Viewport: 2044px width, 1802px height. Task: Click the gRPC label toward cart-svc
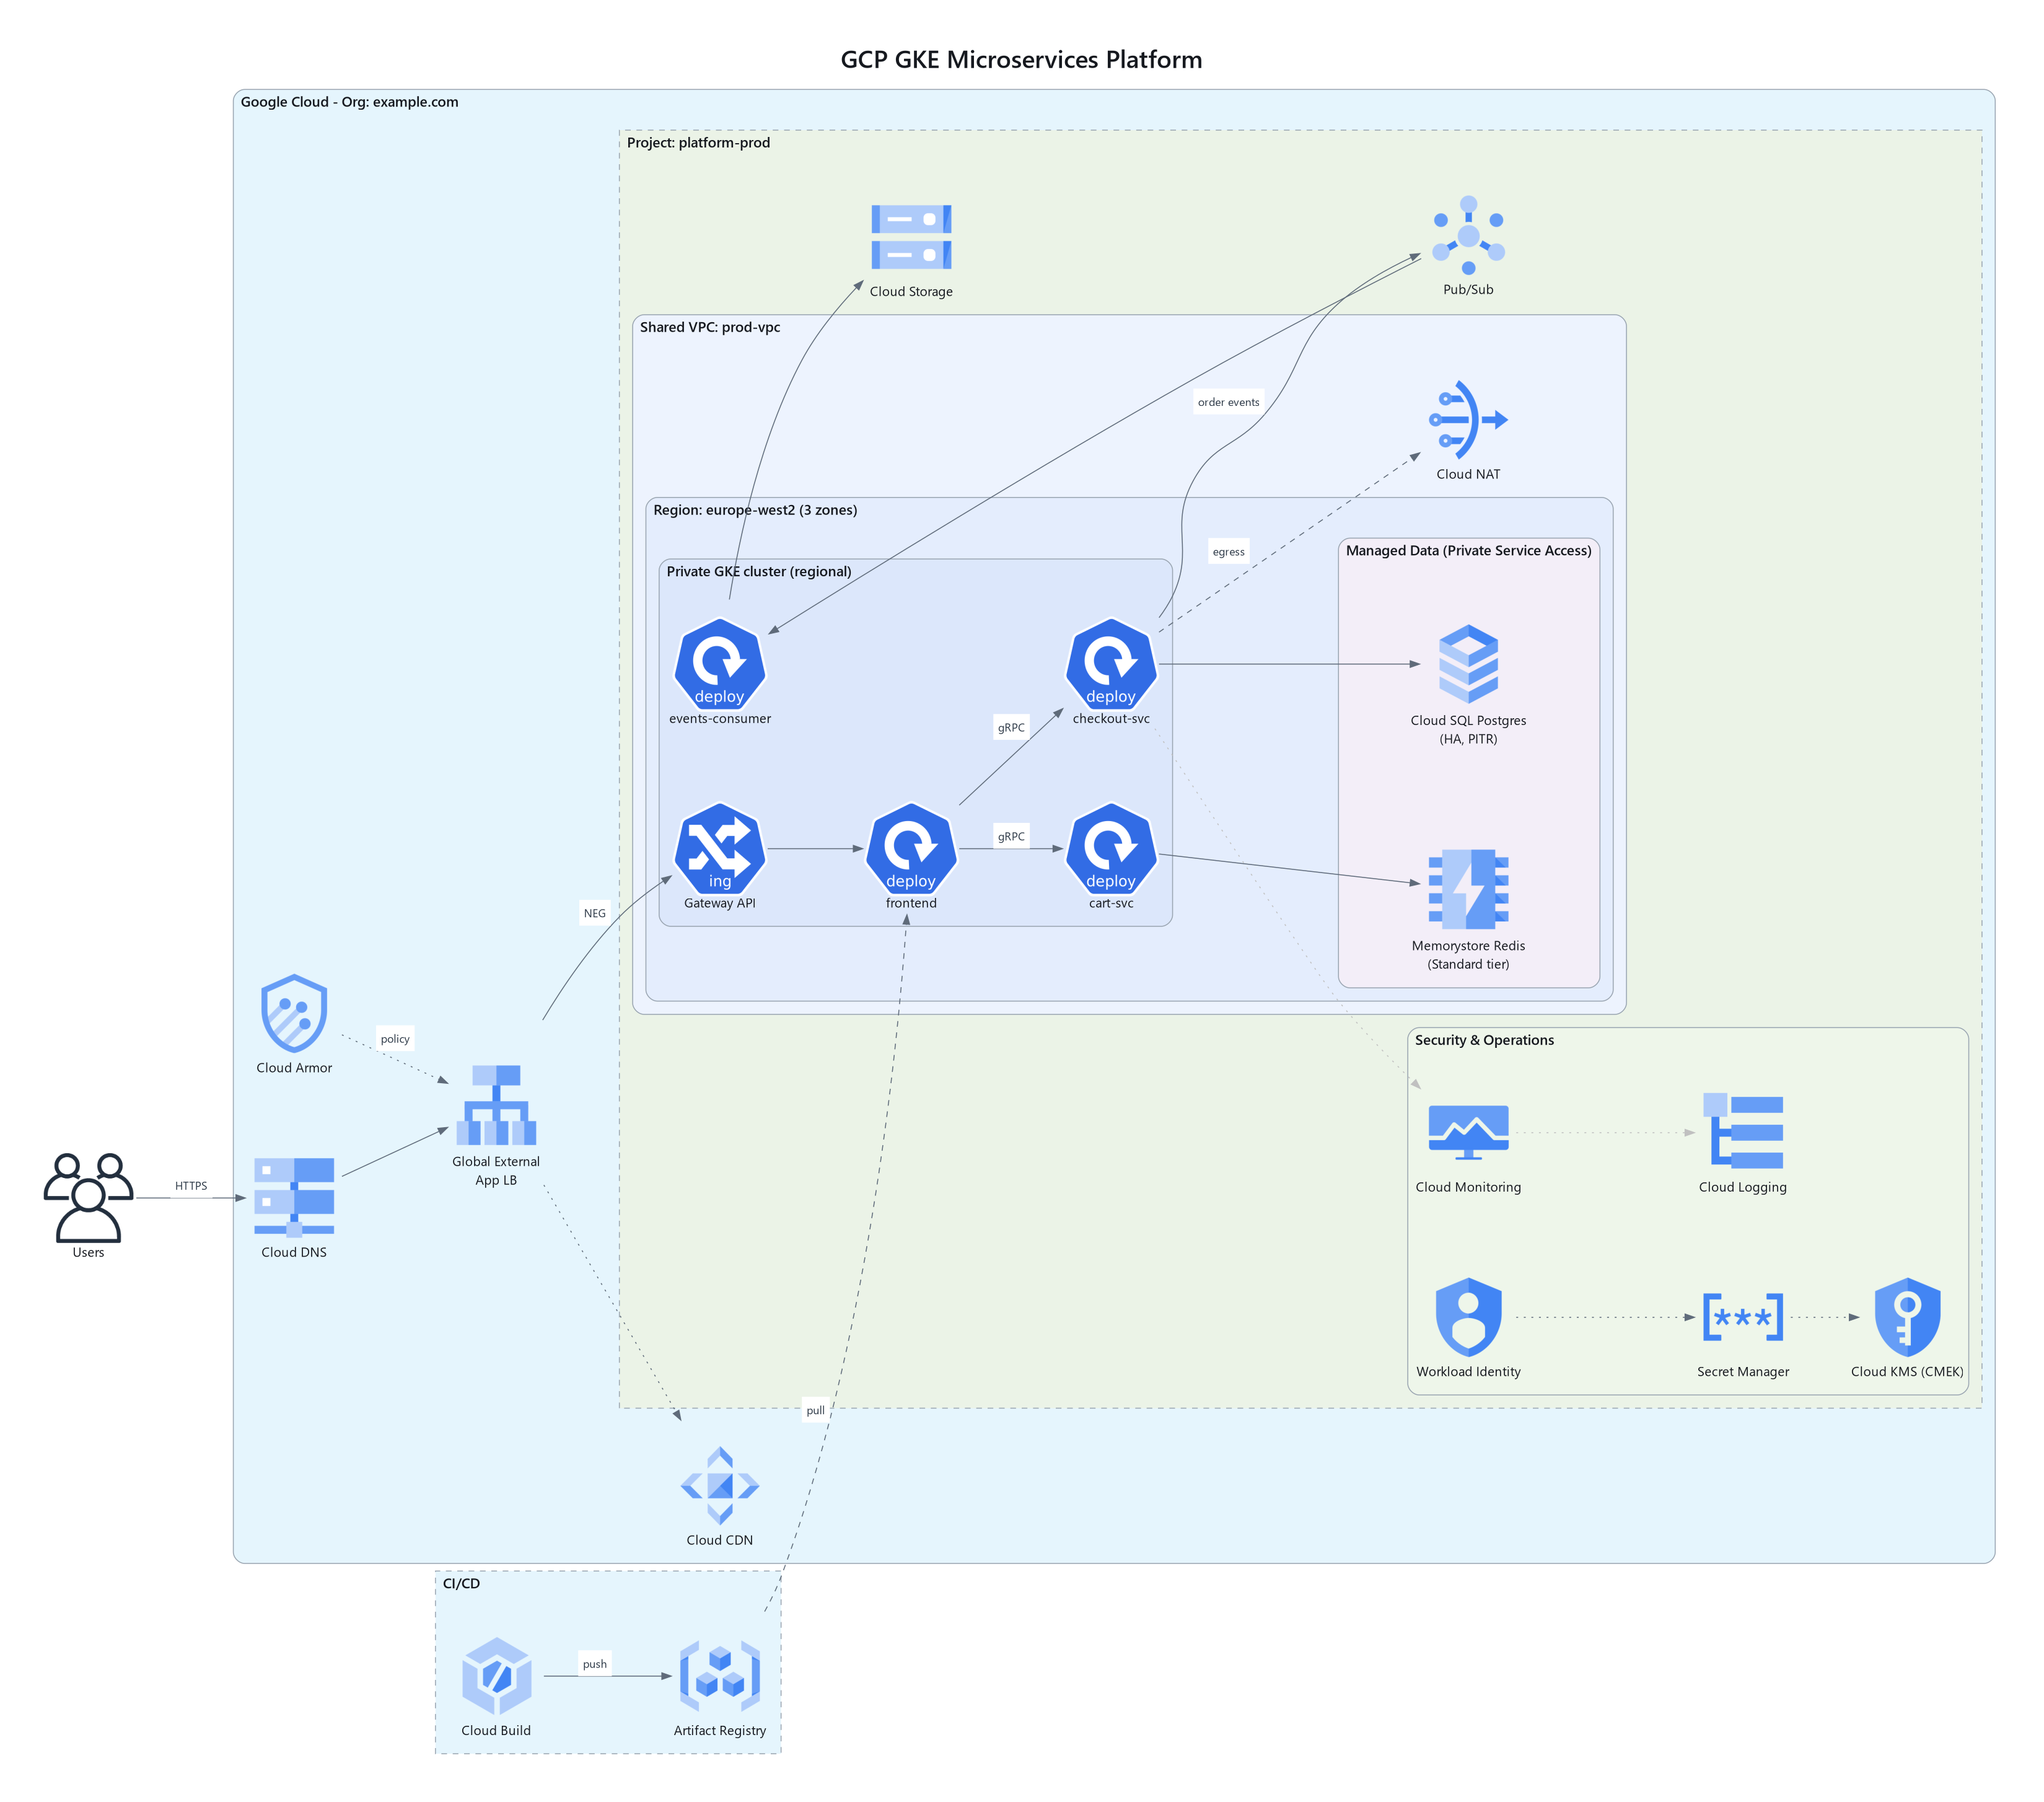tap(1011, 836)
